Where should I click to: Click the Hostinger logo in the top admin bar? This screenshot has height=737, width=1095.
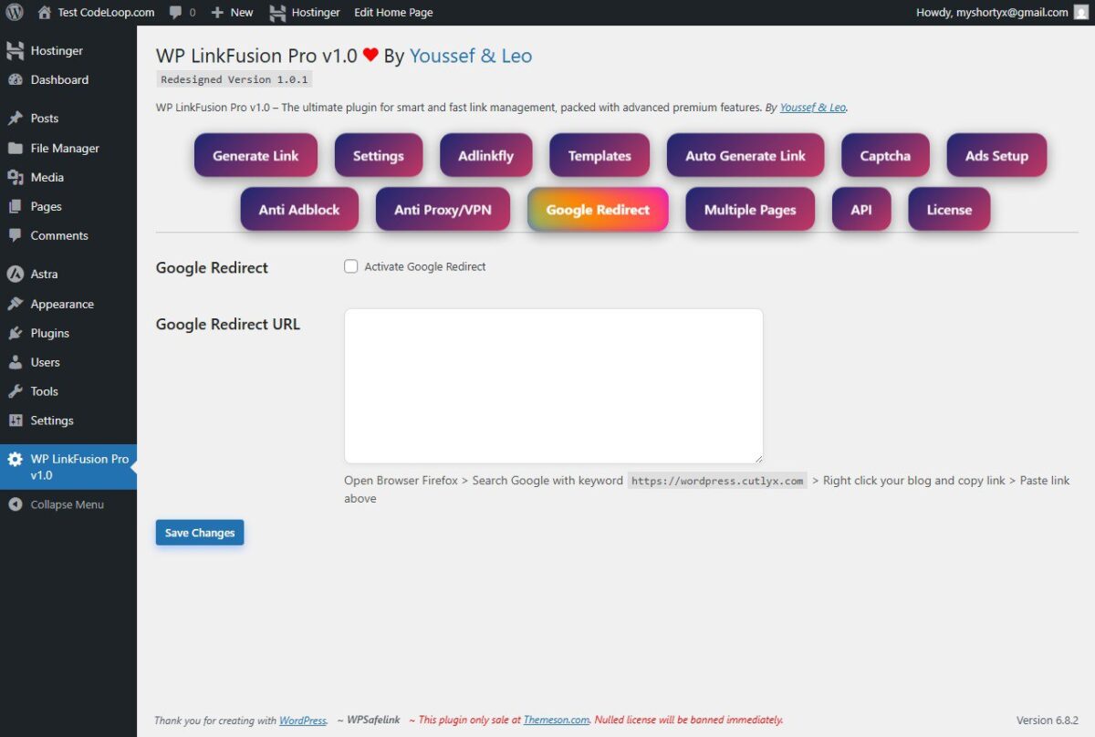[x=277, y=13]
